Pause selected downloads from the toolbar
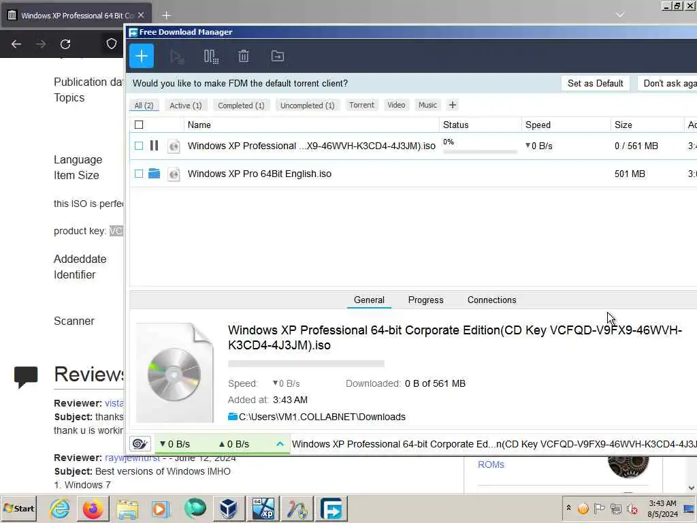The height and width of the screenshot is (523, 697). click(211, 57)
